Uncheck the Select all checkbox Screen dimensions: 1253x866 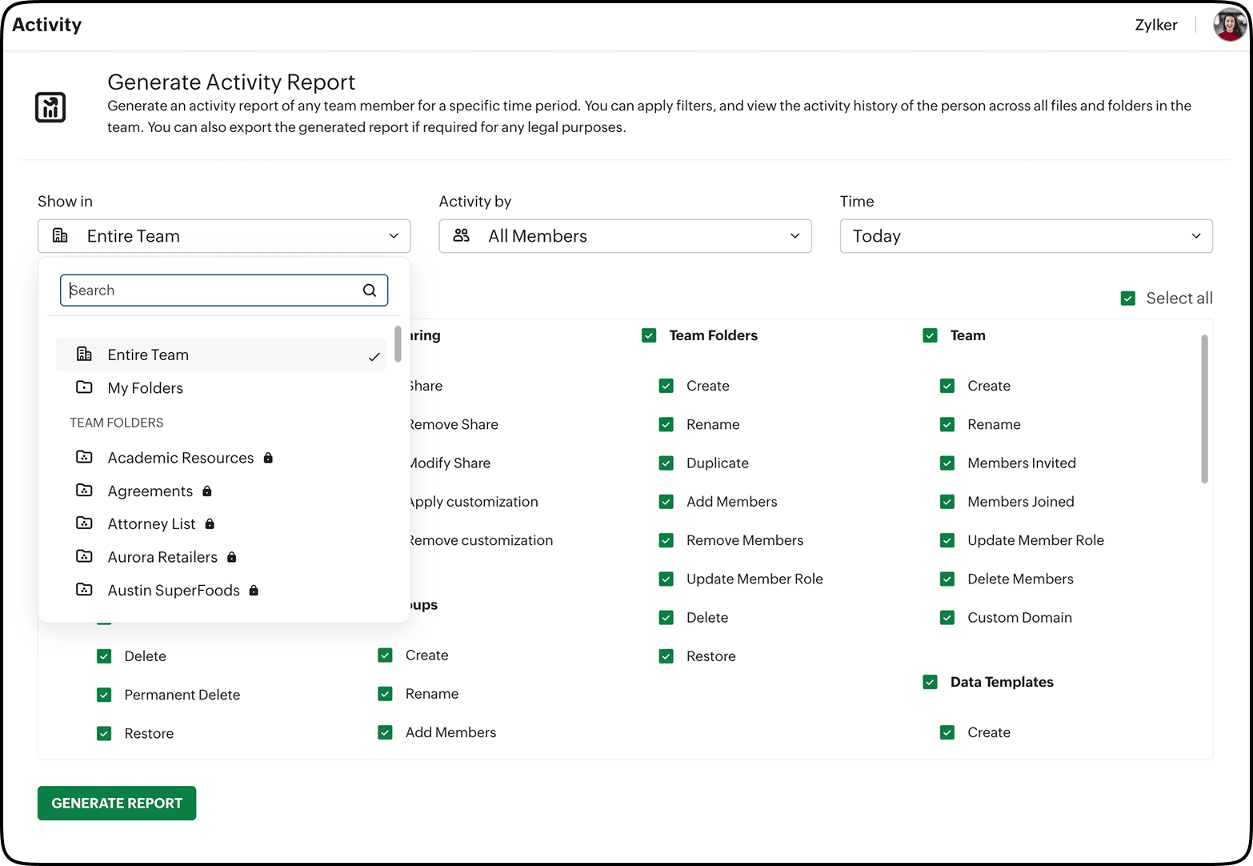1128,298
